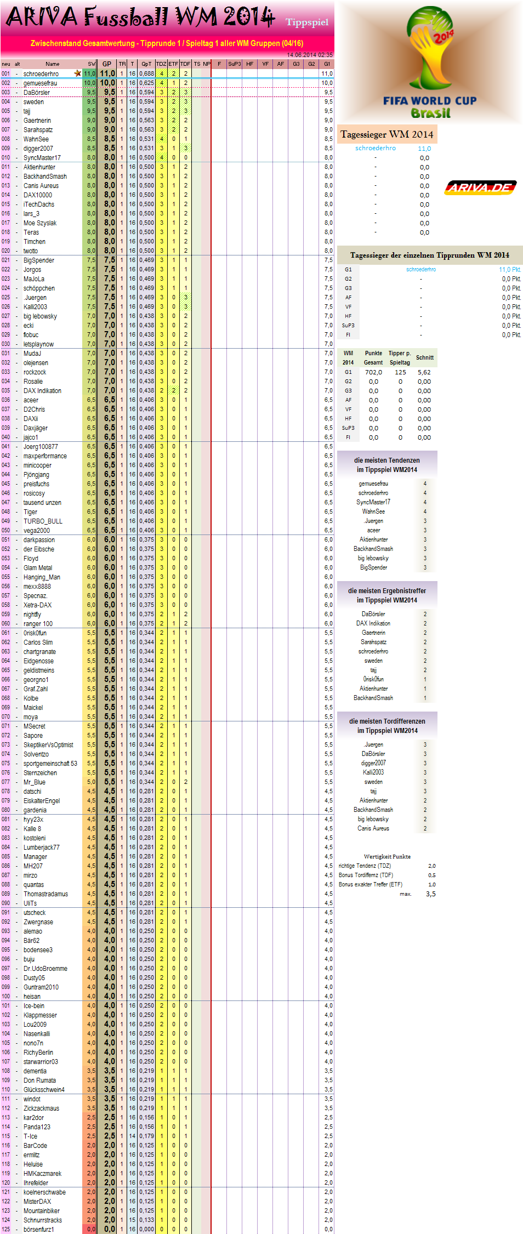Screen dimensions: 523x1234
Task: Click the Wertigkeit Punkte heading
Action: pyautogui.click(x=387, y=856)
